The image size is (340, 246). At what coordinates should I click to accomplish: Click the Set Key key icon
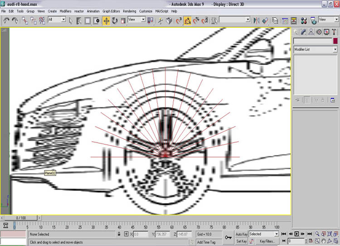229,237
